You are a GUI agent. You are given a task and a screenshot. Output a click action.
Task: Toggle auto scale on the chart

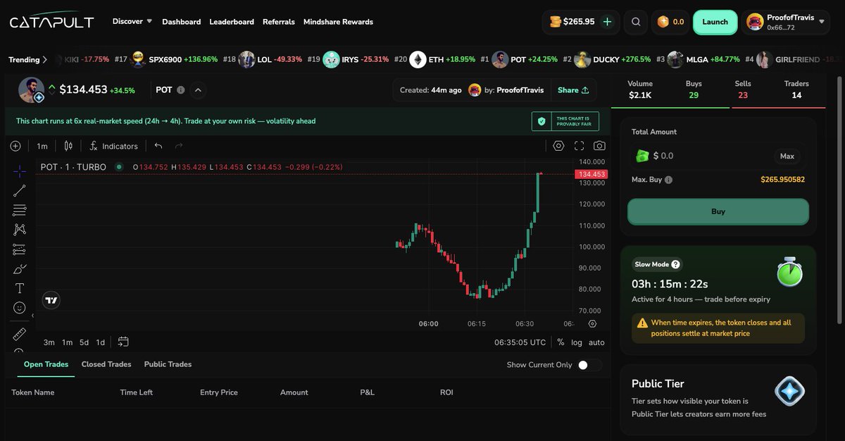coord(596,342)
